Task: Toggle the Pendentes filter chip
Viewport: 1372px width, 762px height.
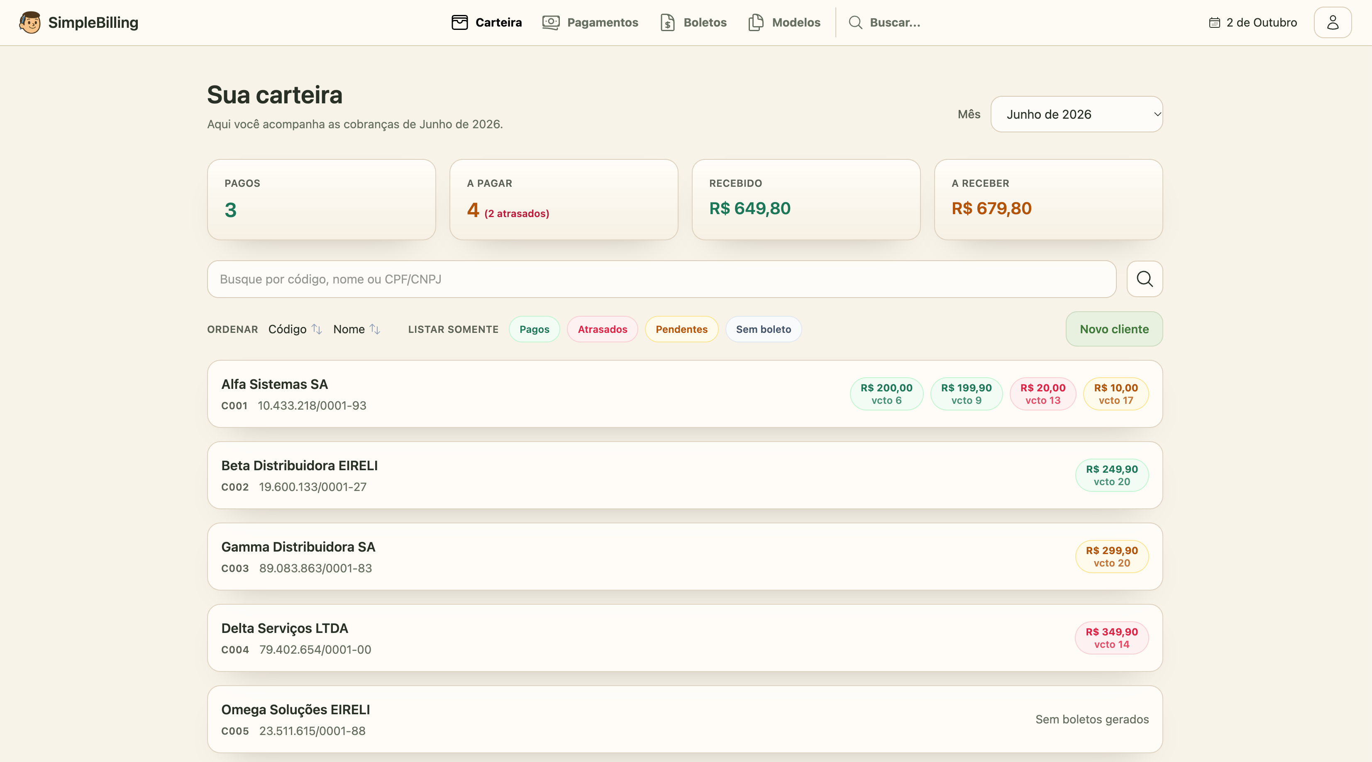Action: 681,329
